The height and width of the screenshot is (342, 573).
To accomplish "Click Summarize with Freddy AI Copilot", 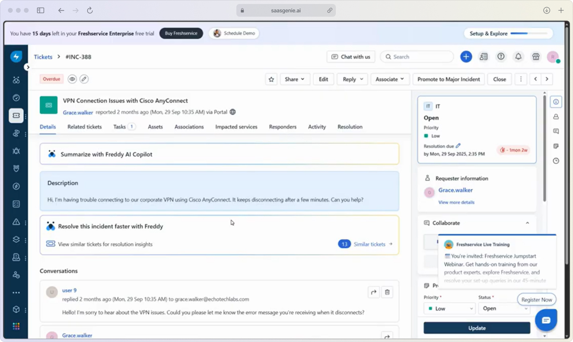I will [x=219, y=154].
